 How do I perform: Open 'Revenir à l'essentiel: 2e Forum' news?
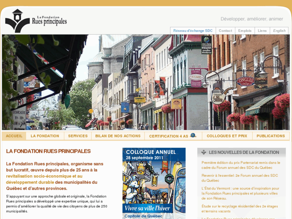click(240, 178)
